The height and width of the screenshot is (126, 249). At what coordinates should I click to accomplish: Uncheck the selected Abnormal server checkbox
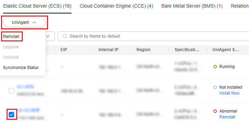click(x=11, y=114)
